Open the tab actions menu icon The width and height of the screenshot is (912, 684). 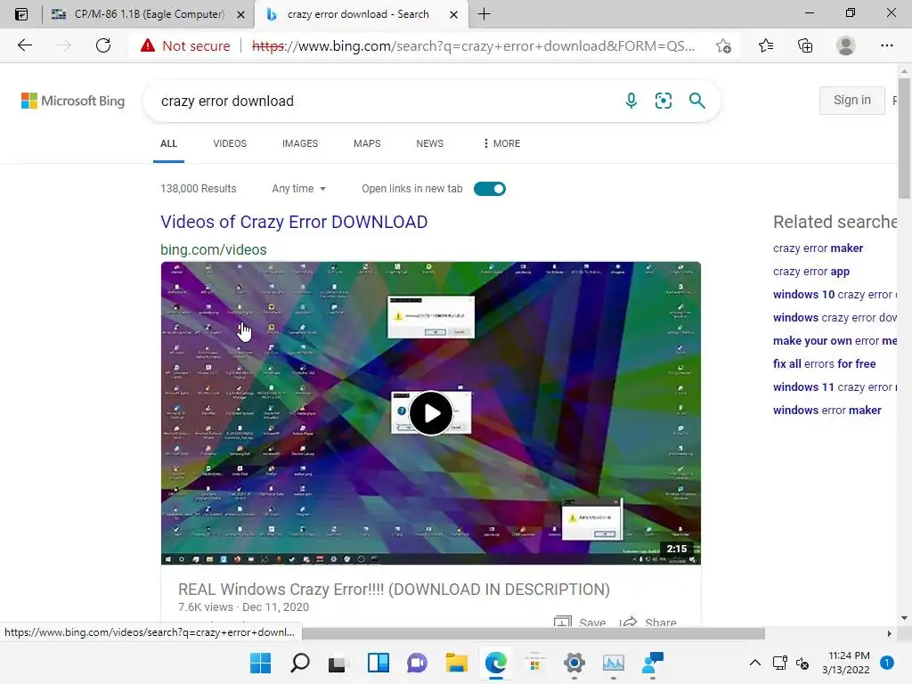pos(21,14)
